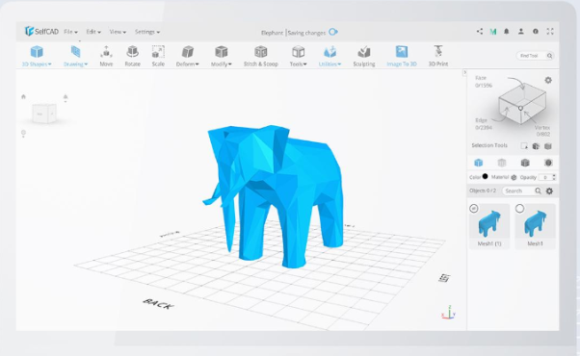580x356 pixels.
Task: Click the Elephant project name
Action: (x=272, y=33)
